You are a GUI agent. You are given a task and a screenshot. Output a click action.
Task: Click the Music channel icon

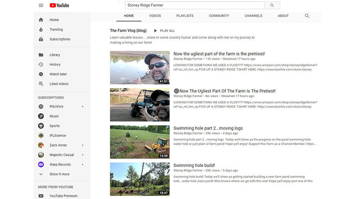(41, 116)
